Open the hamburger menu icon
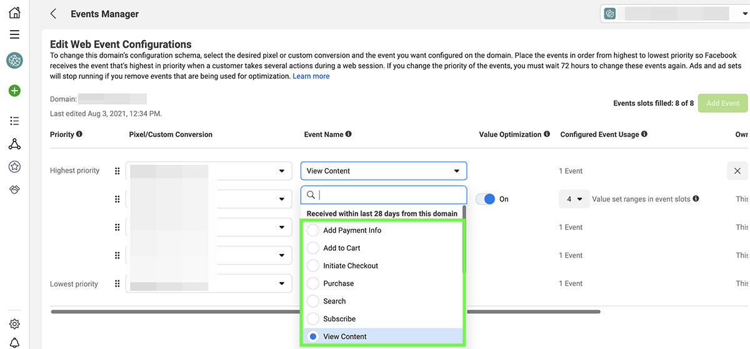This screenshot has height=349, width=750. pyautogui.click(x=14, y=34)
